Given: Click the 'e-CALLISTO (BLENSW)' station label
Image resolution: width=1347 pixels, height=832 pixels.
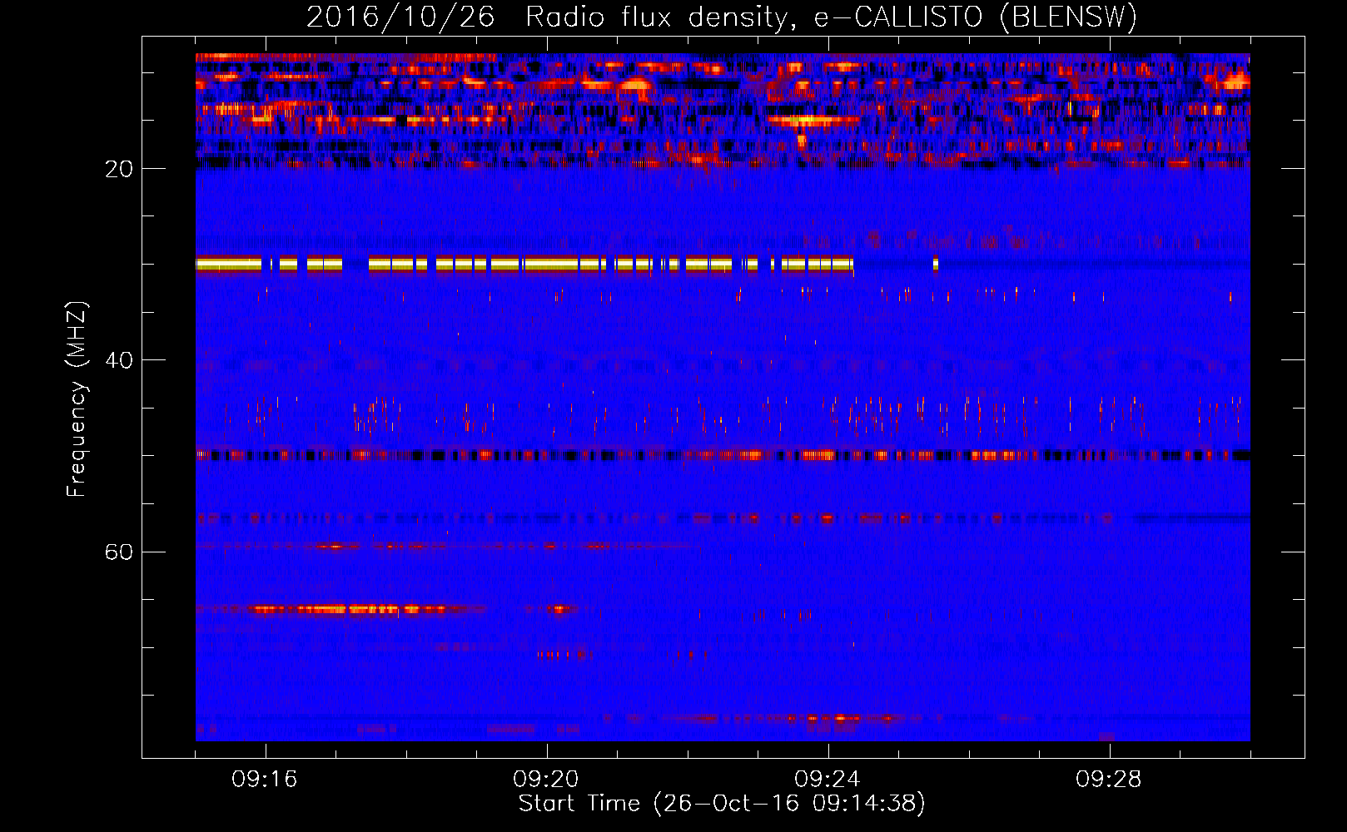Looking at the screenshot, I should coord(974,17).
